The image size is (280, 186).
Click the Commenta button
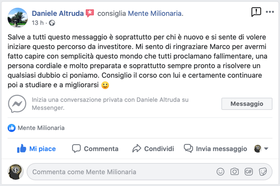pyautogui.click(x=95, y=149)
